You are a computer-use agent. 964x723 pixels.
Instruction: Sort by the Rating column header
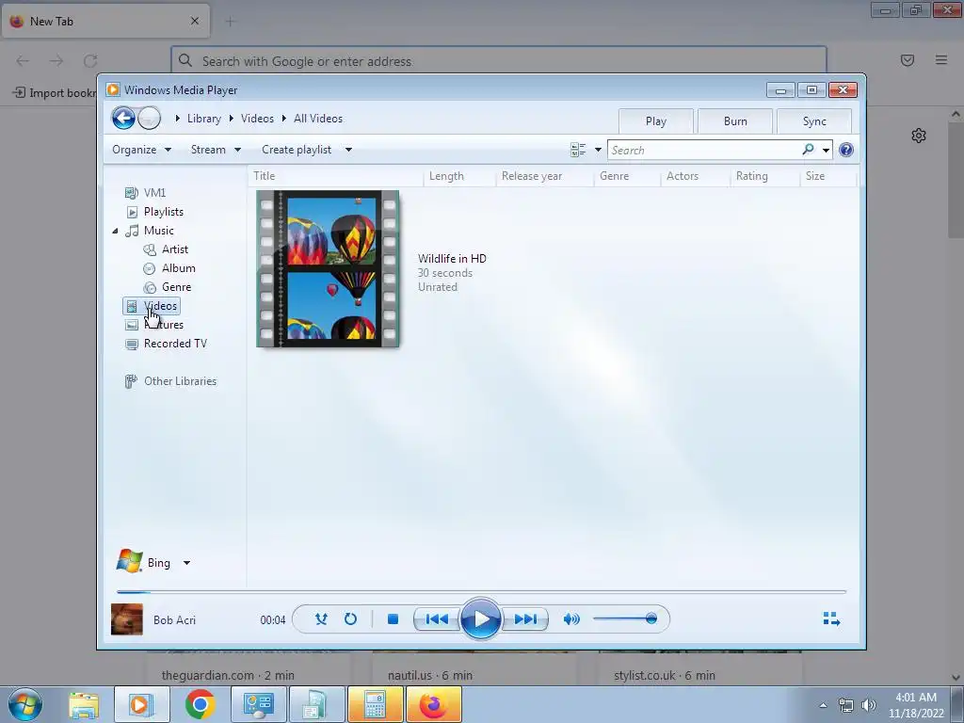click(x=764, y=176)
